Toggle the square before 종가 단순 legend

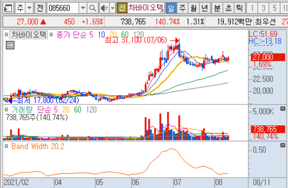pyautogui.click(x=51, y=34)
